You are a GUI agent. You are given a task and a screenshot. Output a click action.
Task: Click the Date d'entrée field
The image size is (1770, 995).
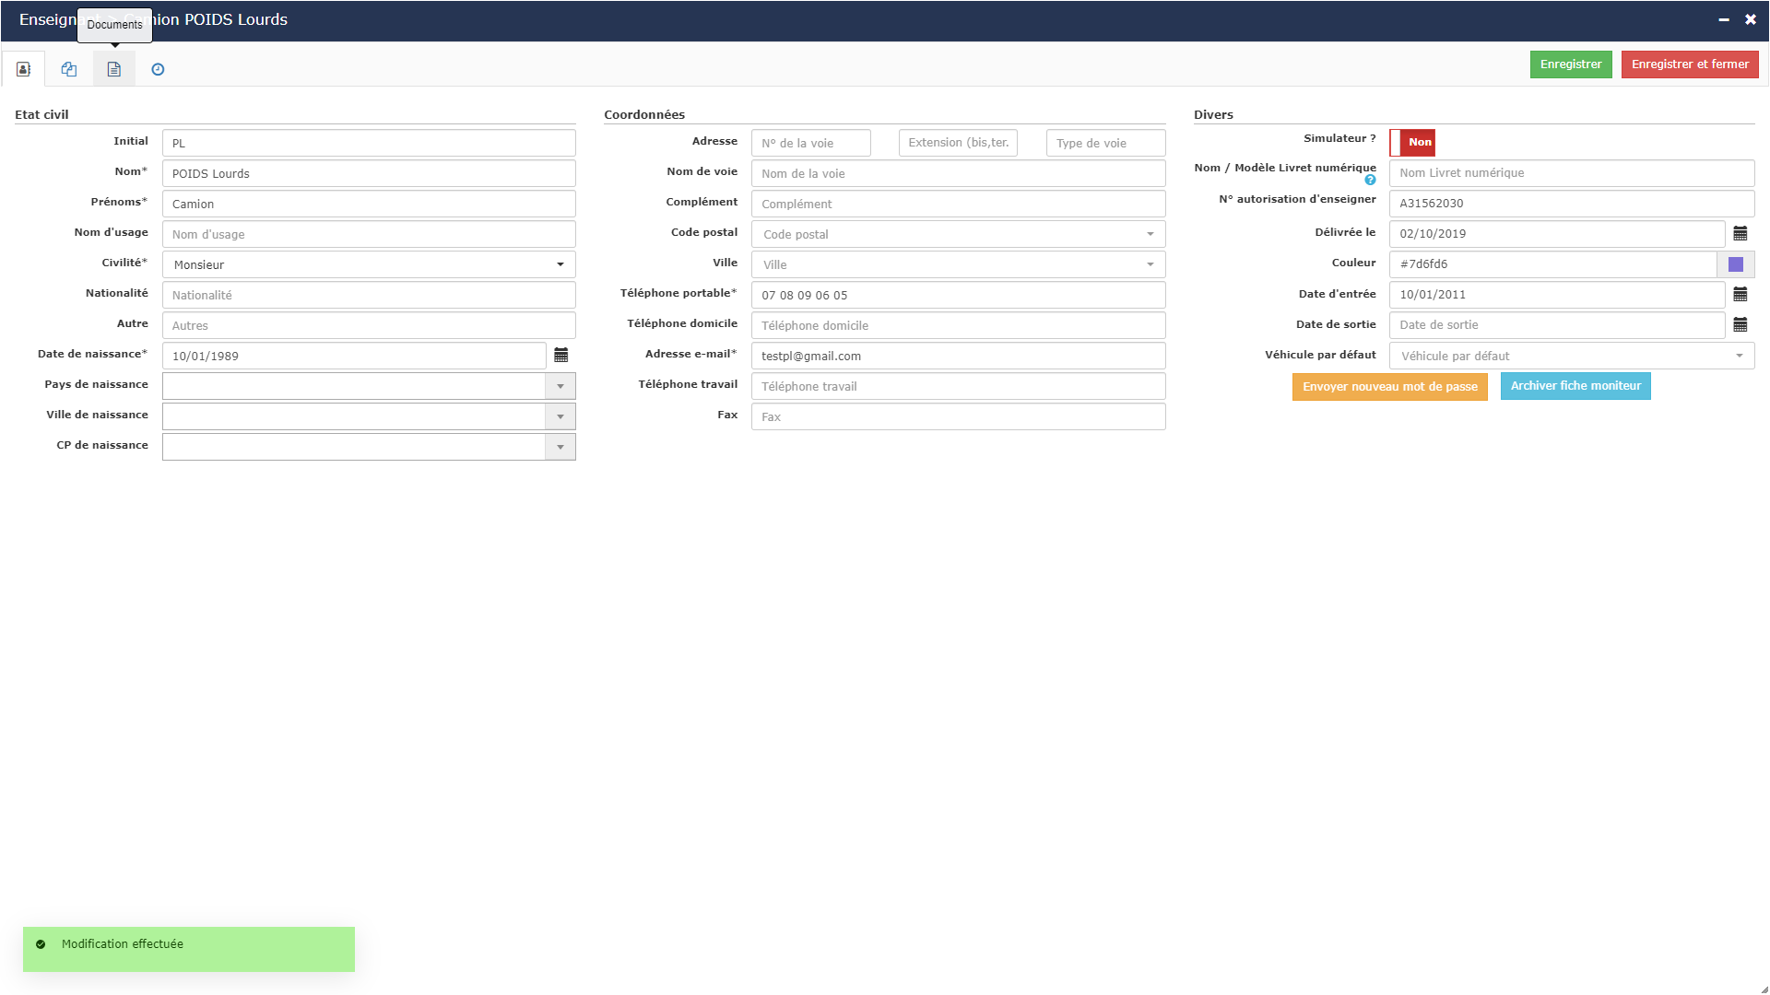pyautogui.click(x=1557, y=294)
